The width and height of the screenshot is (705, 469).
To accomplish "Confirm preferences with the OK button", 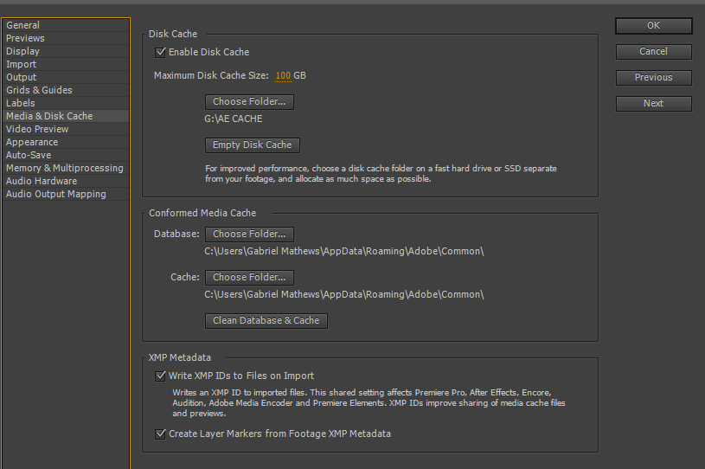I will pyautogui.click(x=653, y=26).
